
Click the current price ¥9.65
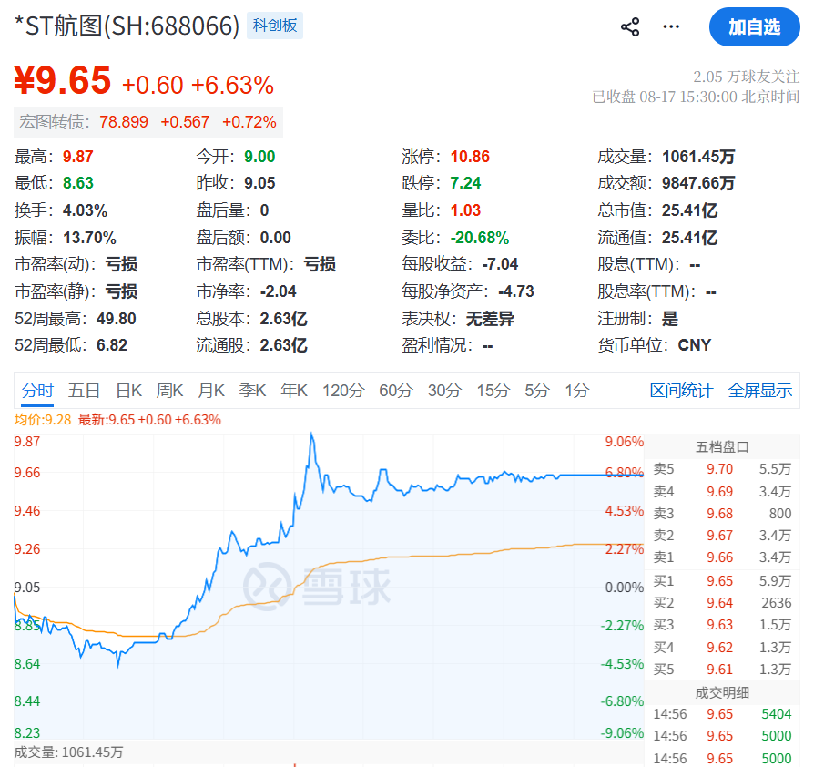click(62, 80)
